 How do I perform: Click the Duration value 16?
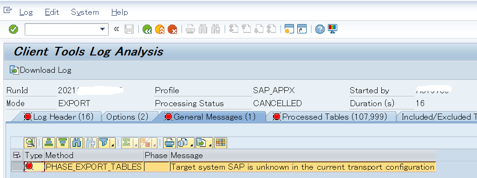[x=420, y=103]
